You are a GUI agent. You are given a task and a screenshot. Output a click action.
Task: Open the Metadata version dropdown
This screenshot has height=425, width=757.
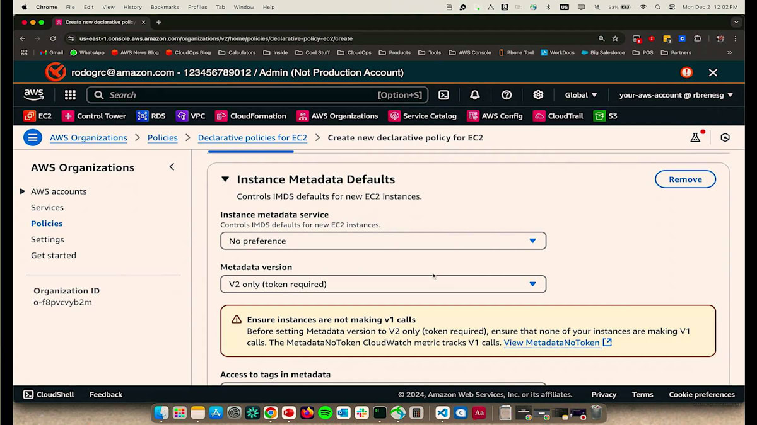pyautogui.click(x=383, y=285)
